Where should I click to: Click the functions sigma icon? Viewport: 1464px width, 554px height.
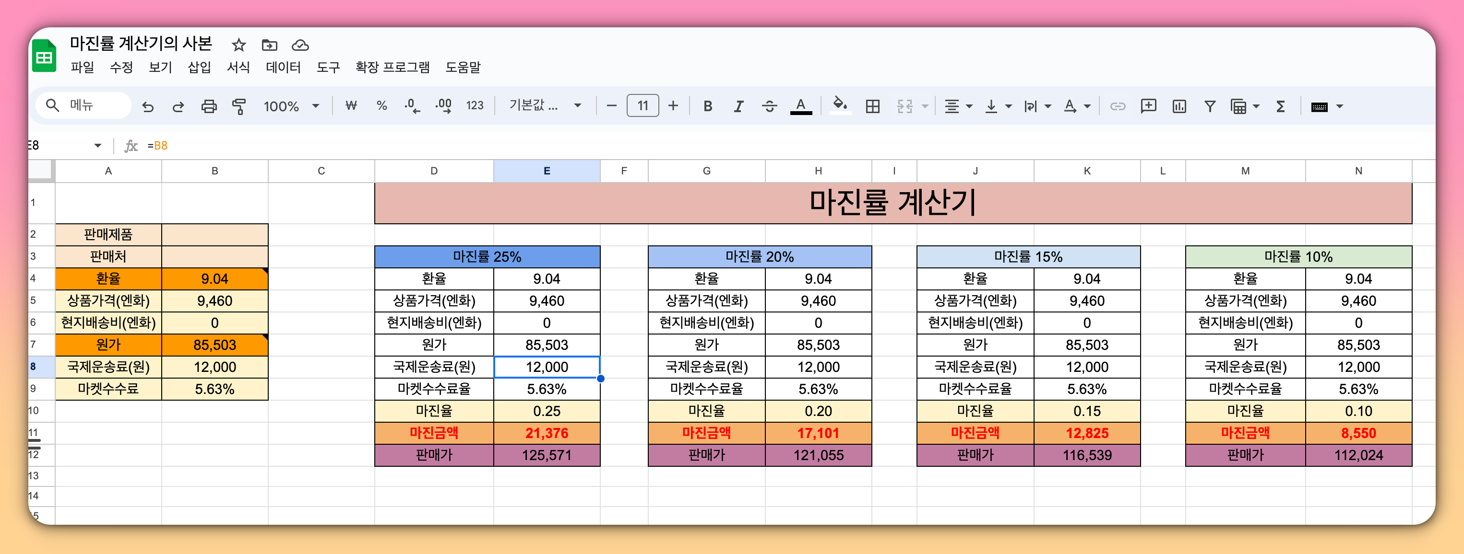[x=1280, y=106]
